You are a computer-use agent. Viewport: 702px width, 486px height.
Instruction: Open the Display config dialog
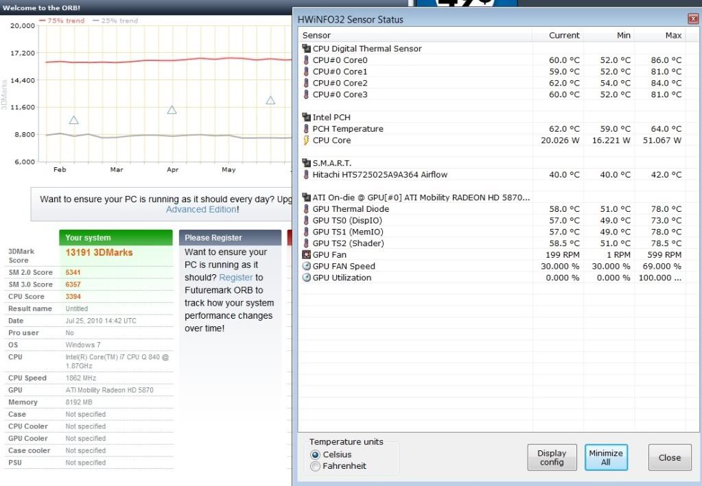tap(552, 457)
